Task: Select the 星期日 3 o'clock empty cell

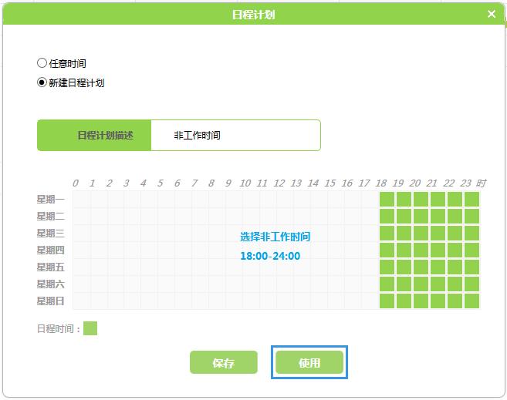Action: click(132, 301)
